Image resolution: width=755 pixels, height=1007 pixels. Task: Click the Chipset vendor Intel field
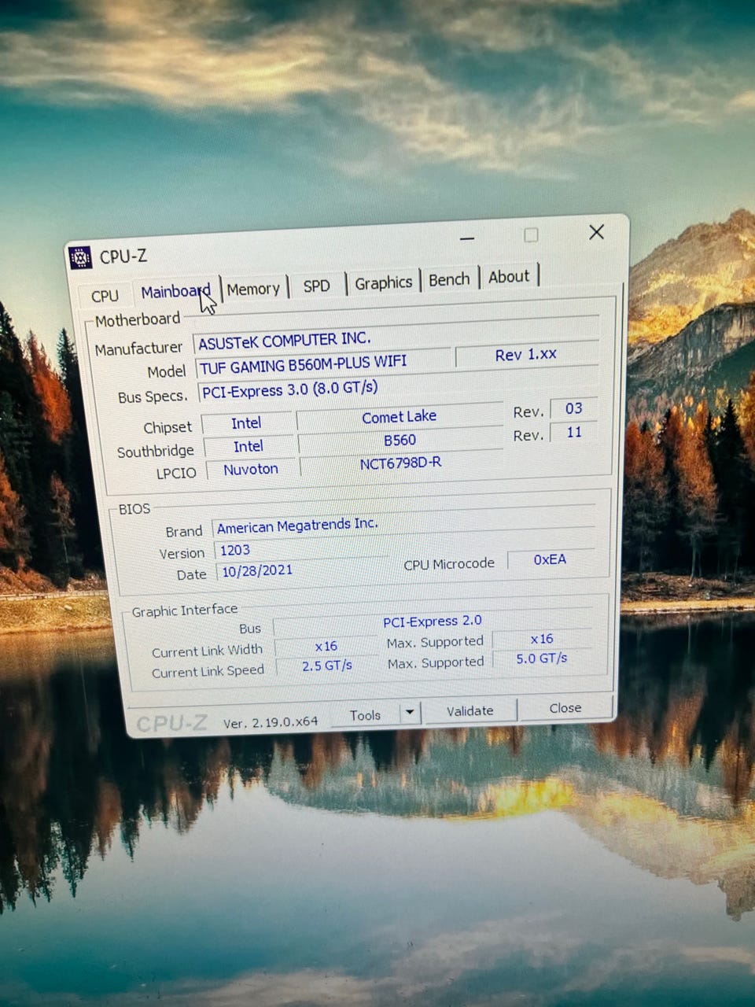point(246,423)
